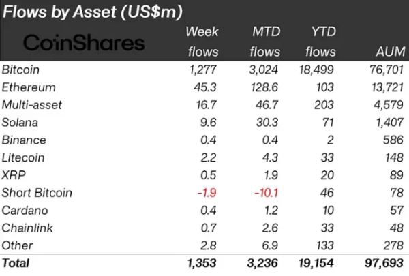Select the XRP row label
The width and height of the screenshot is (409, 276).
point(14,175)
